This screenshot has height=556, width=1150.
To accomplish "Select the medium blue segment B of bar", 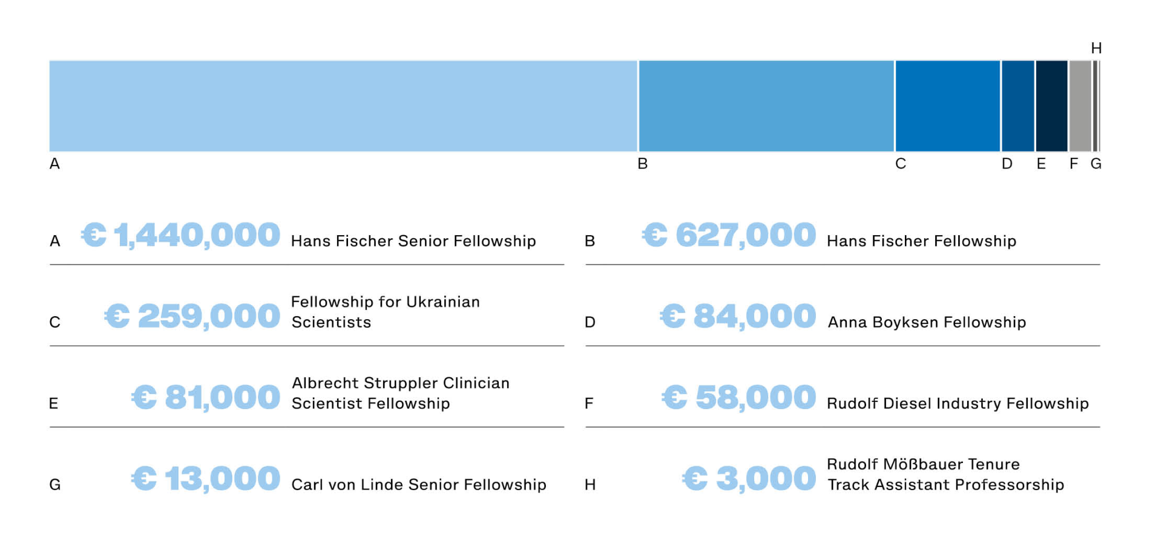I will [x=766, y=106].
